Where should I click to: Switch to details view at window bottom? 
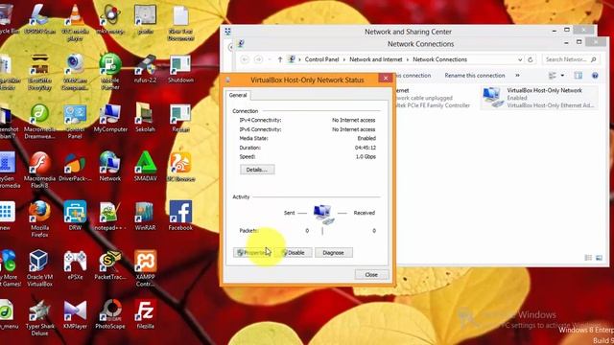(588, 258)
